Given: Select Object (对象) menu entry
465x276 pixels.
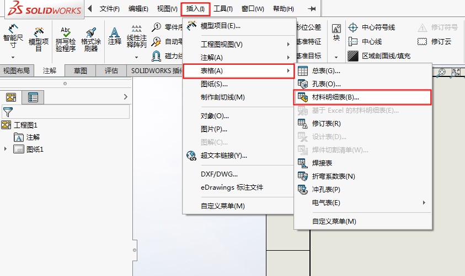Looking at the screenshot, I should (239, 116).
